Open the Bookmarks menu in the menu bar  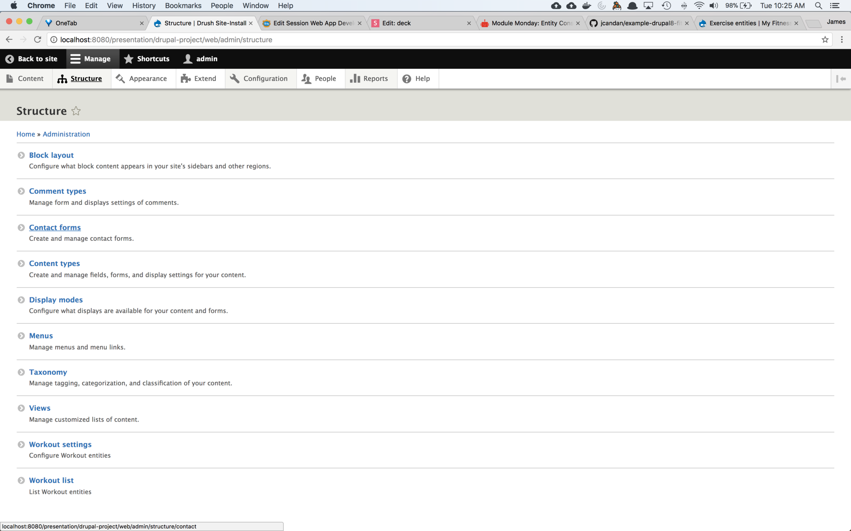(x=183, y=6)
